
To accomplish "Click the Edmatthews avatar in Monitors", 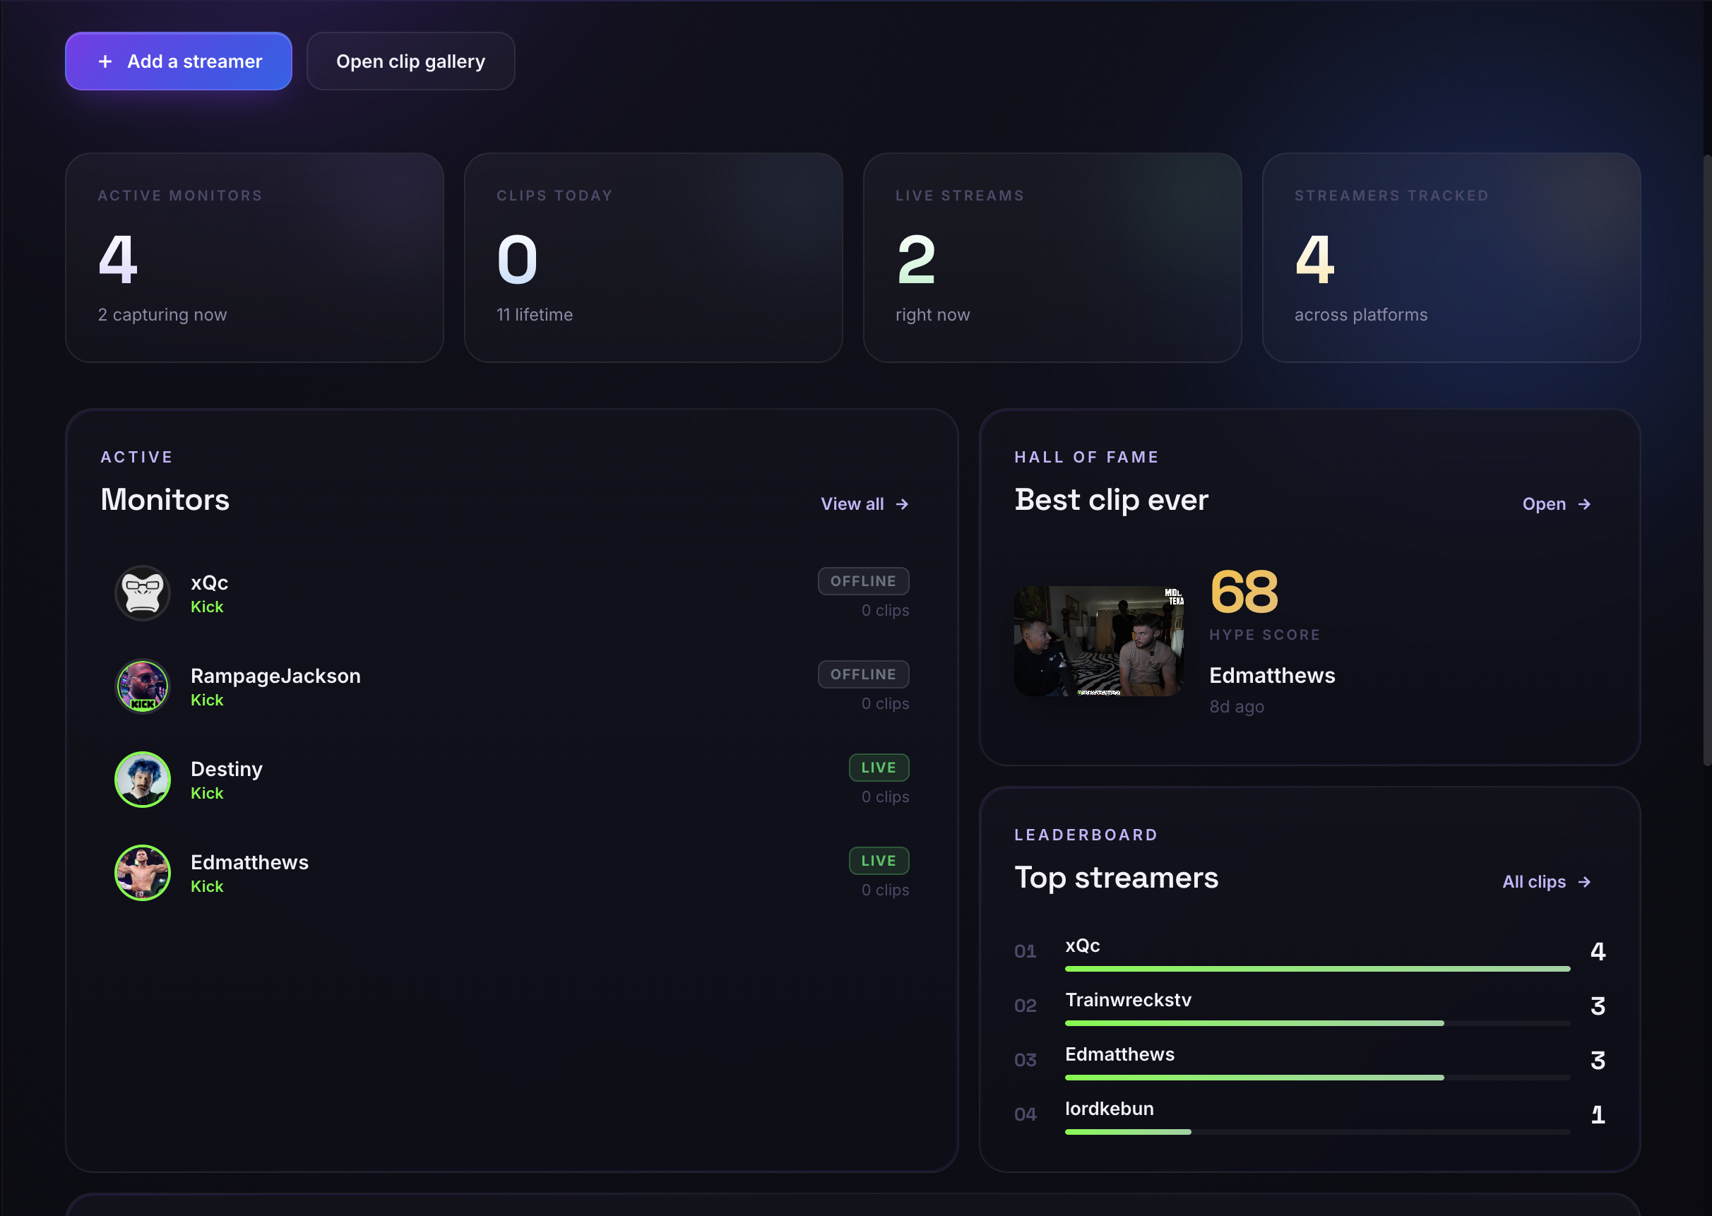I will (x=142, y=872).
